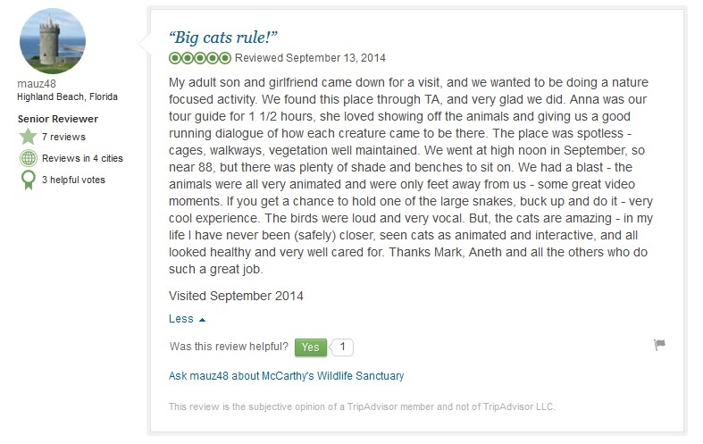Click the "Highland Beach, Florida" location text

(68, 96)
